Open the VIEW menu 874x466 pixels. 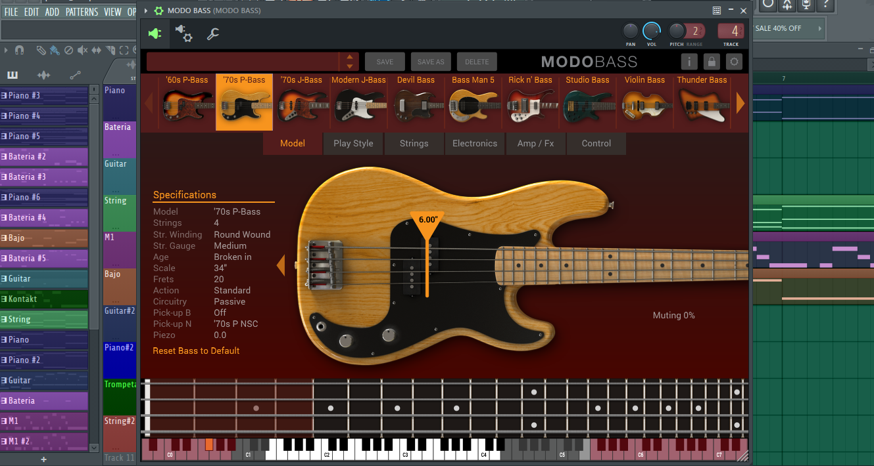tap(112, 12)
